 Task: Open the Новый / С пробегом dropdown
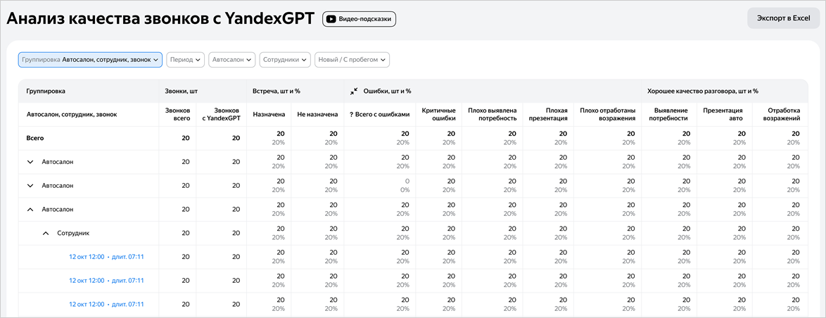click(352, 60)
